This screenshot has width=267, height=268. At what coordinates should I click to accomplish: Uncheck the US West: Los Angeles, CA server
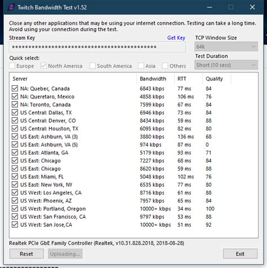(15, 192)
